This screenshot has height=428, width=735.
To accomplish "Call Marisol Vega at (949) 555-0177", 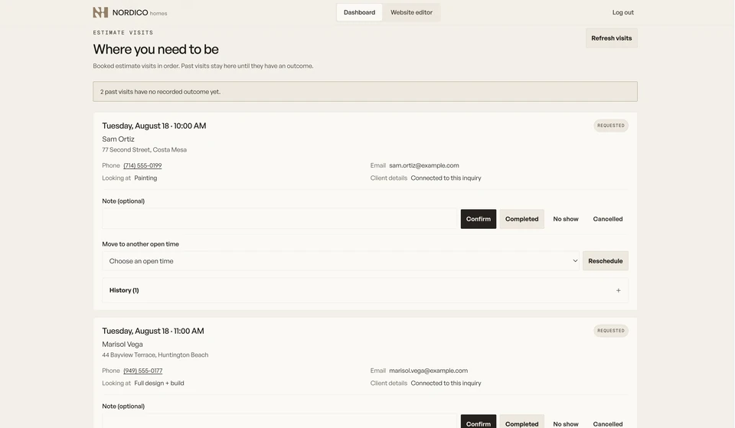I will 143,371.
